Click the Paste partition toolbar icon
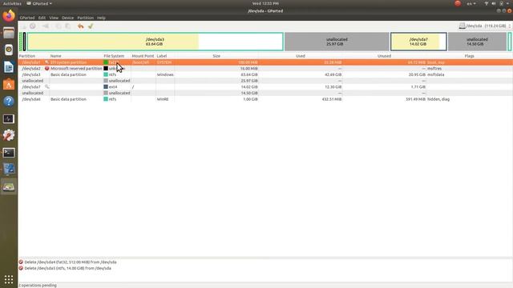 (x=68, y=26)
